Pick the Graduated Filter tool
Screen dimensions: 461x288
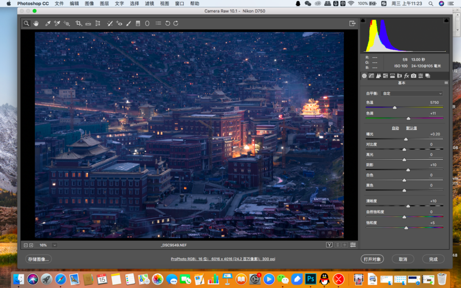[x=138, y=24]
